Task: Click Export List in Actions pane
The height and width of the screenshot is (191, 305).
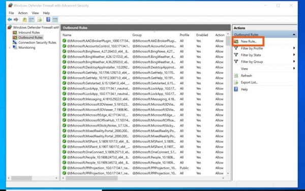Action: 249,82
